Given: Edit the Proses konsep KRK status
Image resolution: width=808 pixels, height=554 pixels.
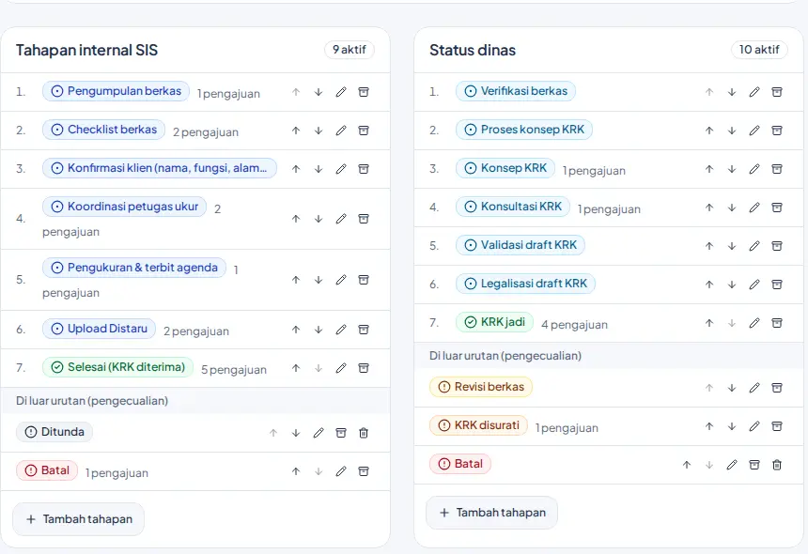Looking at the screenshot, I should coord(754,131).
